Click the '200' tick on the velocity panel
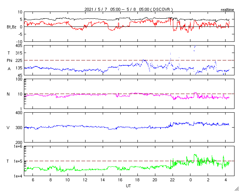 point(19,143)
